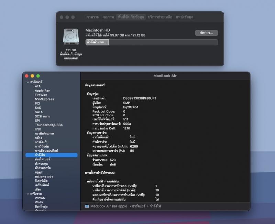
Task: Open the จอภาพ tab
Action: click(x=108, y=17)
